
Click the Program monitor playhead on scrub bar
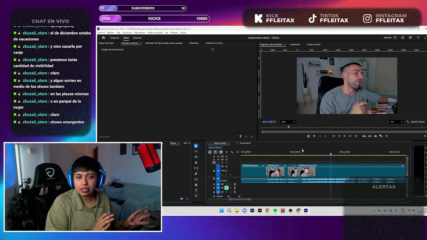(289, 127)
